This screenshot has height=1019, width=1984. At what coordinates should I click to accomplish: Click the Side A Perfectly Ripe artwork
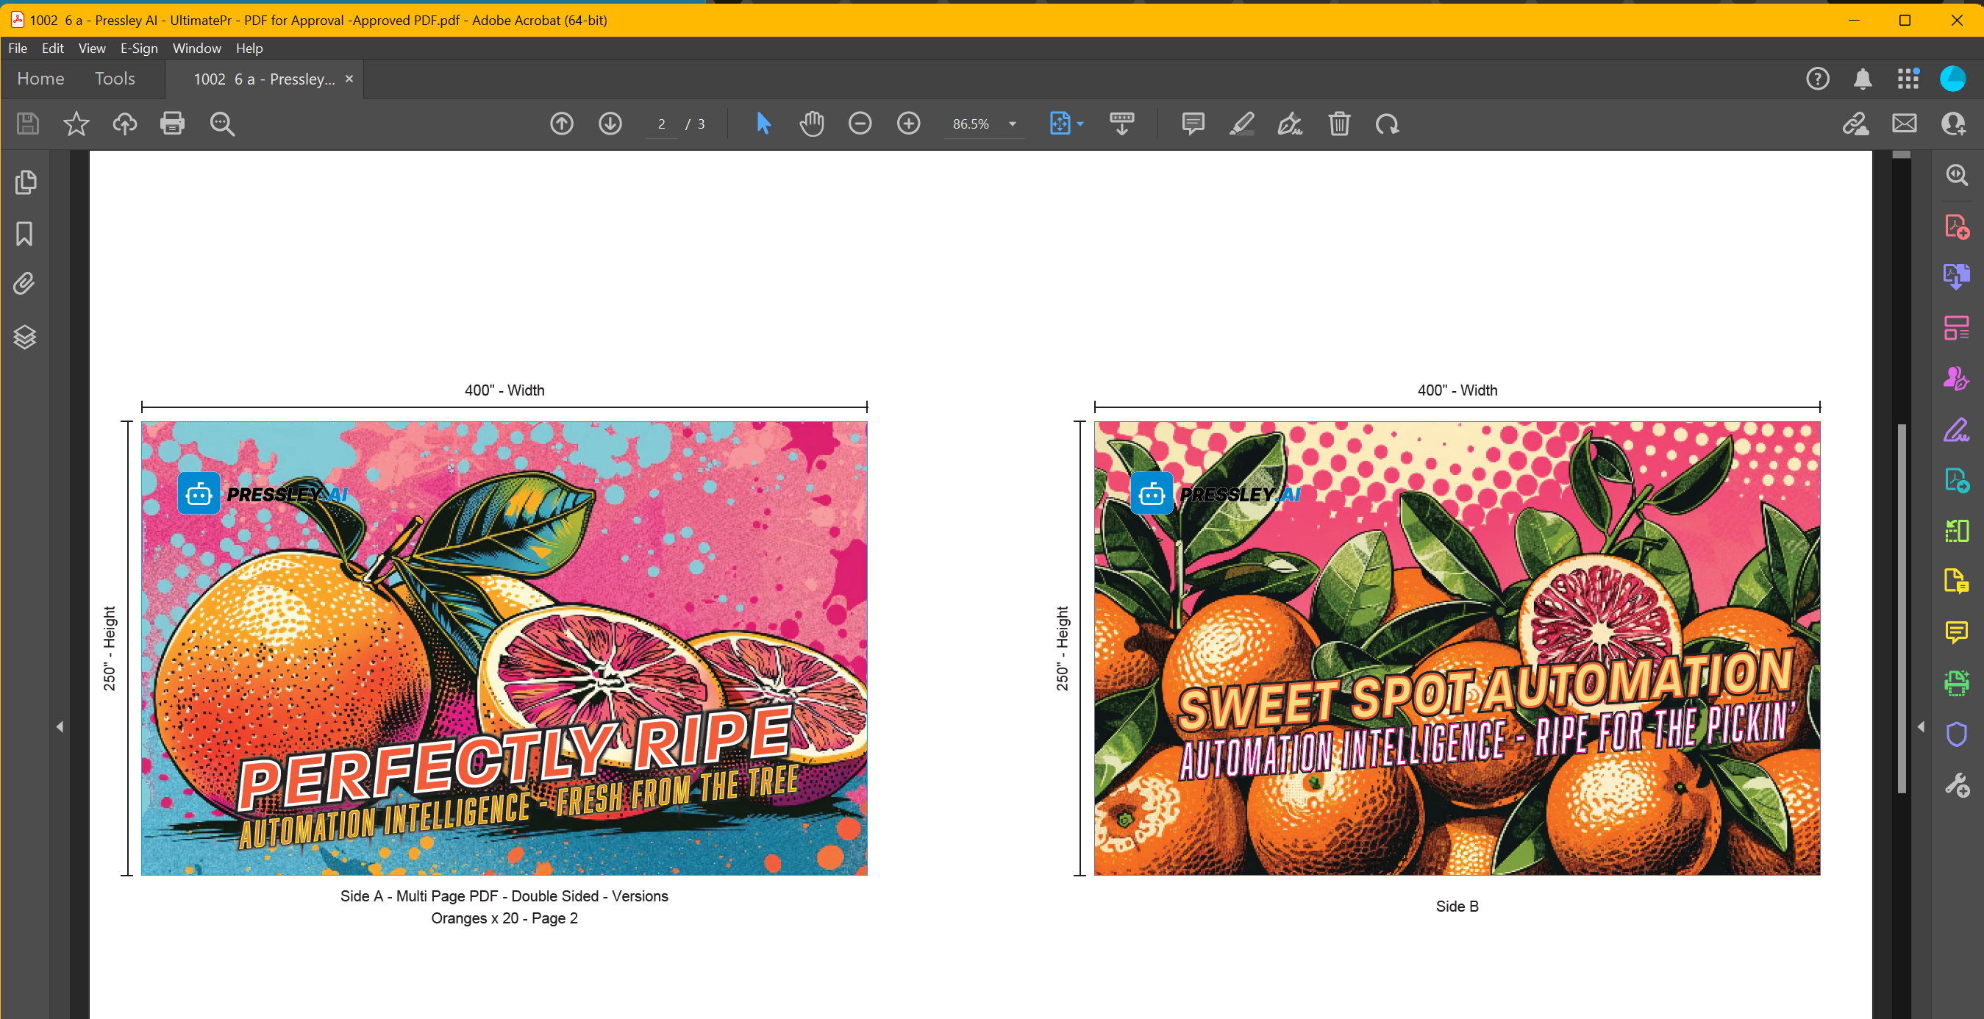click(504, 648)
